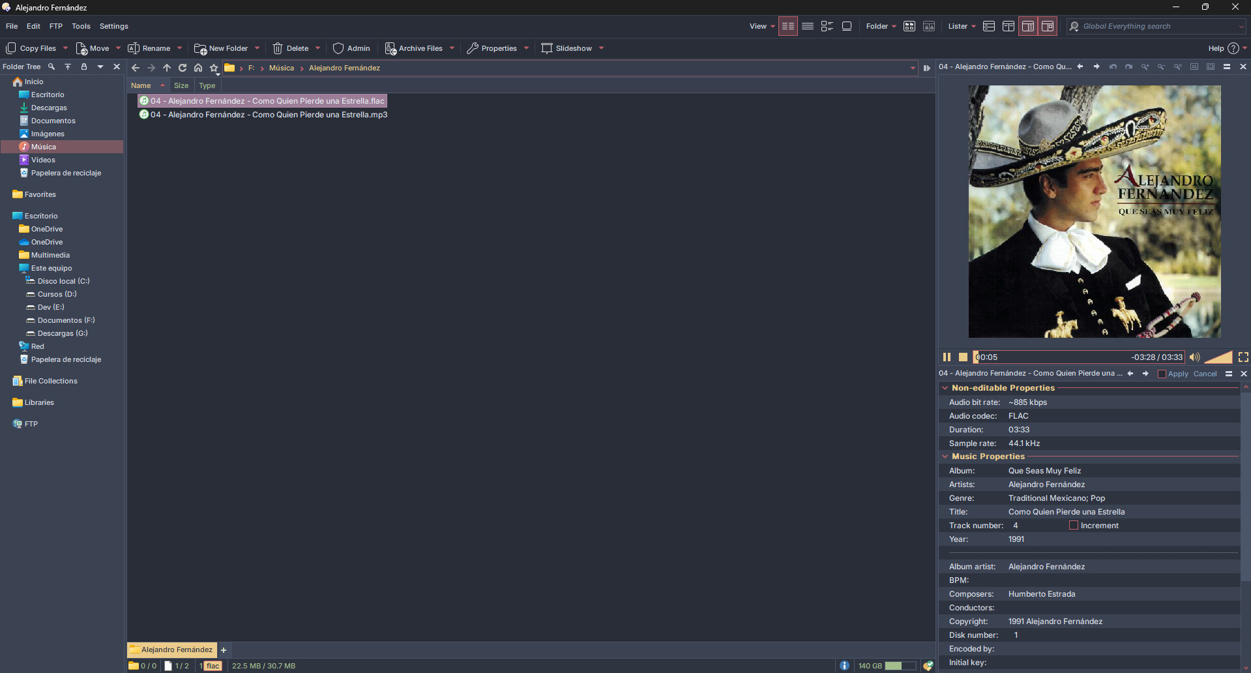The height and width of the screenshot is (673, 1251).
Task: Mute audio with the speaker icon
Action: [1194, 357]
